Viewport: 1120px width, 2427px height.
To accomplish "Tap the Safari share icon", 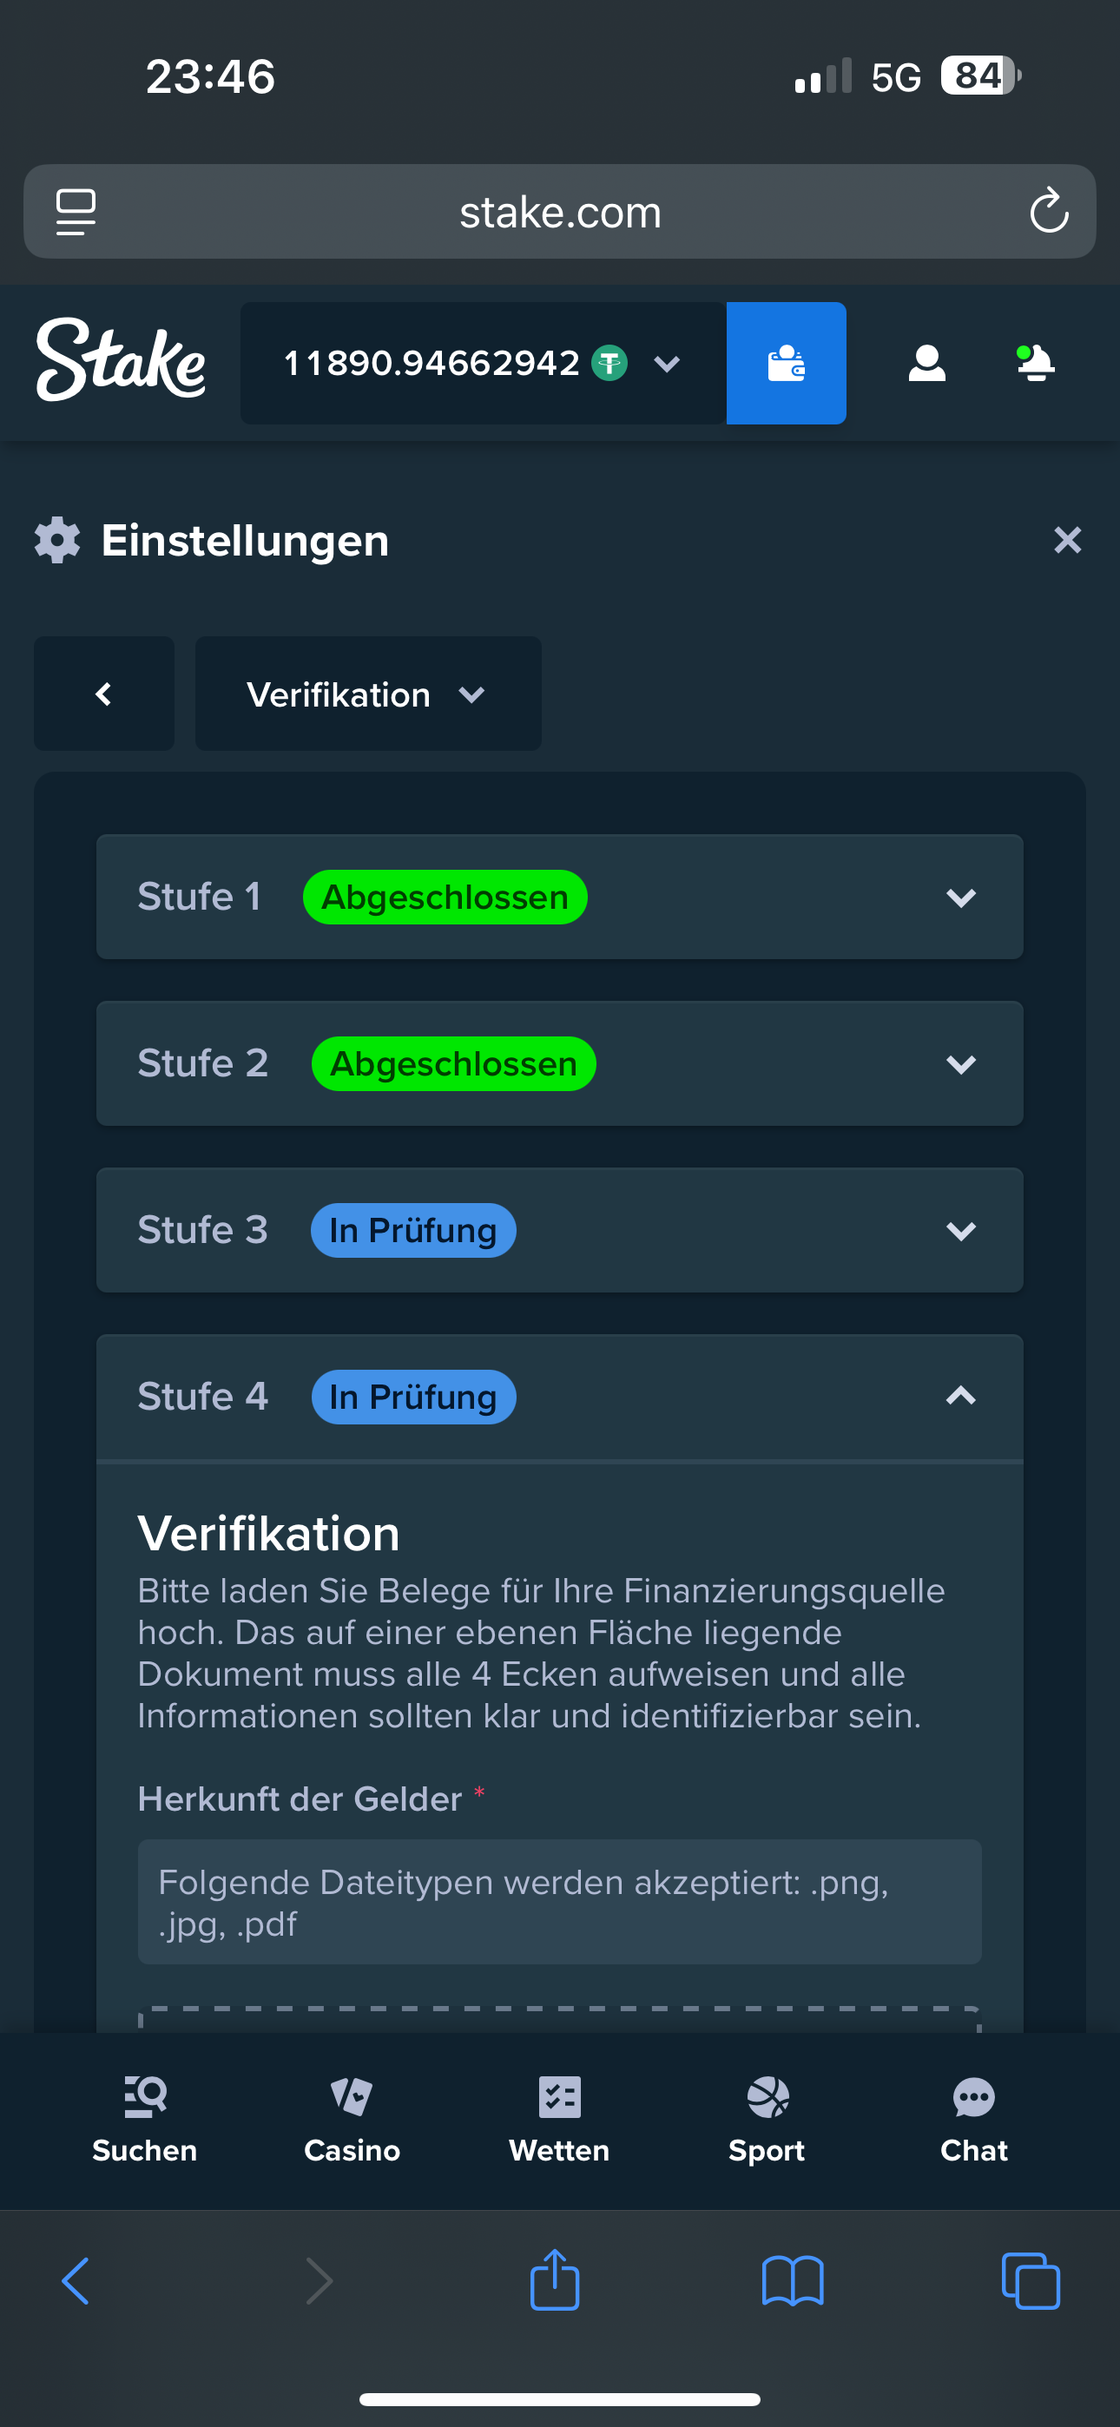I will click(x=554, y=2281).
